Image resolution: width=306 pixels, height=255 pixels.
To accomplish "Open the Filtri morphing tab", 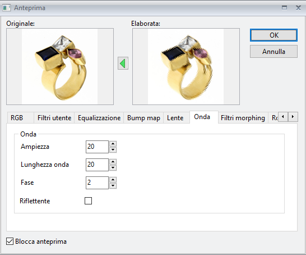I will tap(243, 118).
